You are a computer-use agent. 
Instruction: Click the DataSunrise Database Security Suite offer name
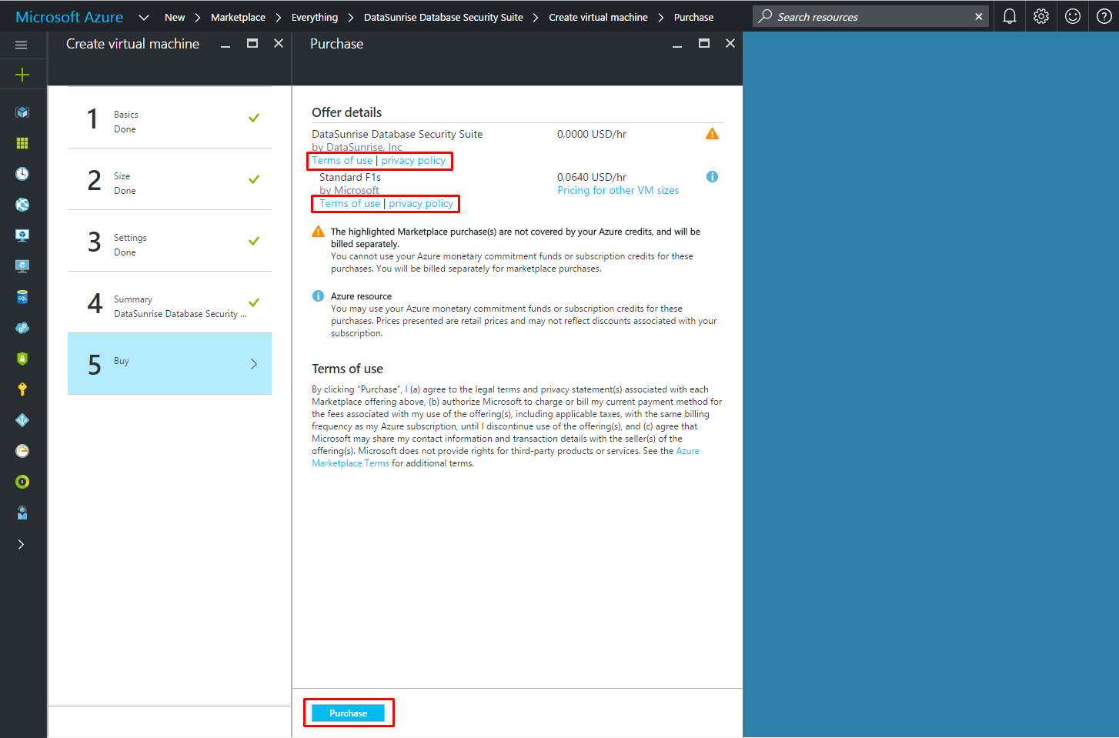[x=397, y=134]
